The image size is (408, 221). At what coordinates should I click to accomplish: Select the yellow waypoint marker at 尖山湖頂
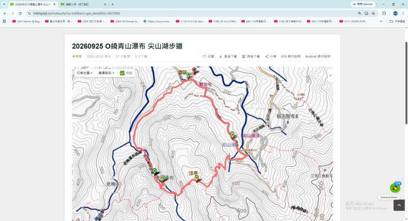[x=233, y=135]
